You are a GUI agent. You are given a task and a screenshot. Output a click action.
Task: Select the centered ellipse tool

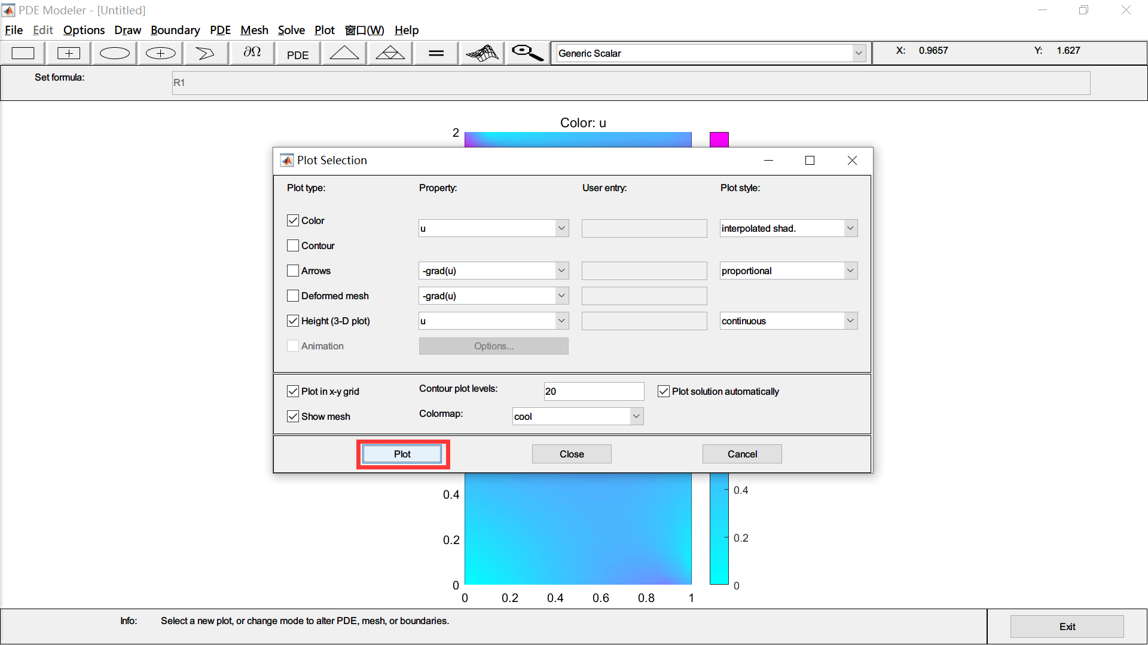(x=159, y=53)
